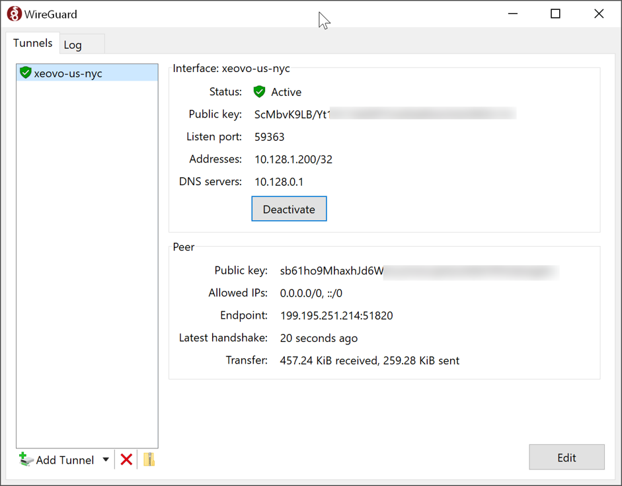The image size is (622, 486).
Task: Click handshake value 20 seconds ago
Action: (x=319, y=338)
